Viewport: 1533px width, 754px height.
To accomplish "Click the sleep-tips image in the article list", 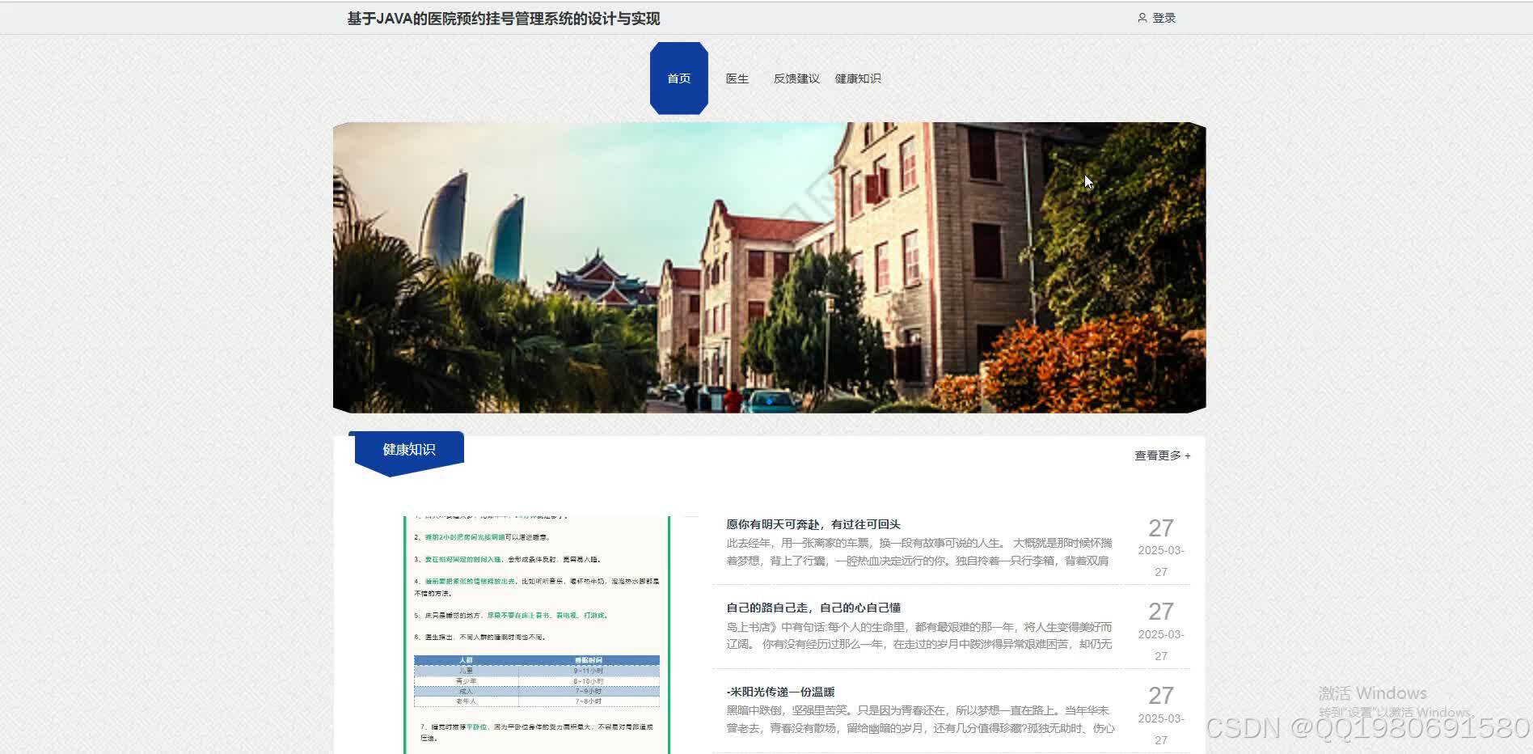I will pyautogui.click(x=537, y=631).
